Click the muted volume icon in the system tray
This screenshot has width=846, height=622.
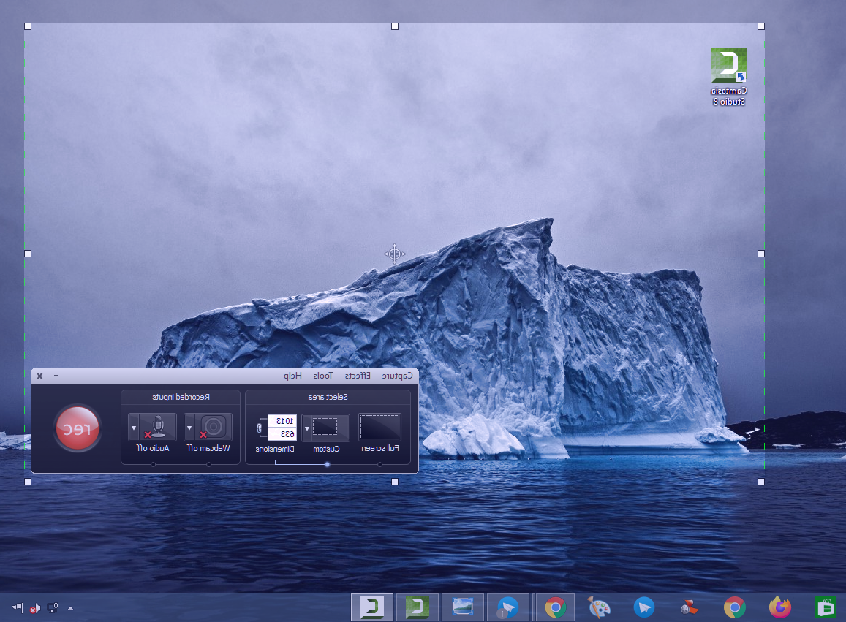[34, 608]
